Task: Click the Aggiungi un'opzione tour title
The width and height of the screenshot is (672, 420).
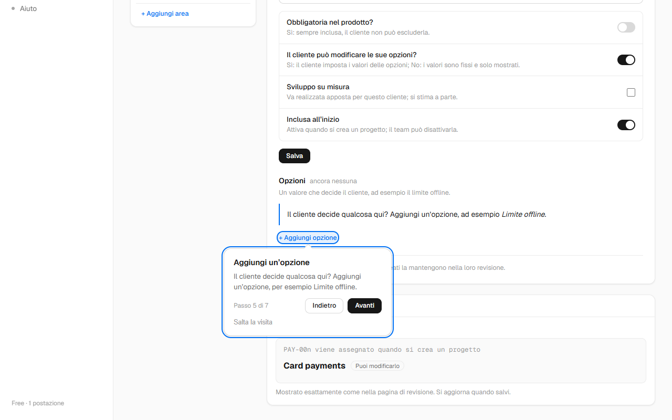Action: pyautogui.click(x=271, y=262)
